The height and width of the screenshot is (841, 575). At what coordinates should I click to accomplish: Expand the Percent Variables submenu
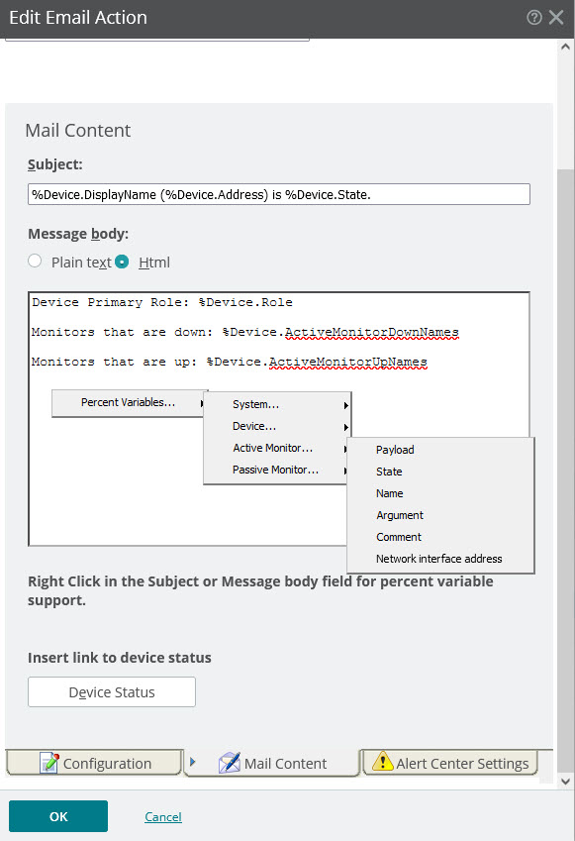click(129, 403)
